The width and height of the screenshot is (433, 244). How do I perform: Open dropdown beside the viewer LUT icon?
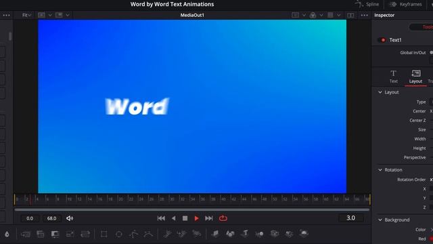(304, 15)
